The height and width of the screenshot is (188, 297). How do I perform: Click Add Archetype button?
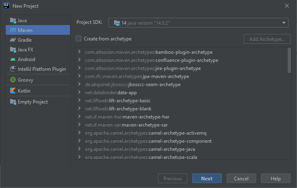pyautogui.click(x=267, y=39)
